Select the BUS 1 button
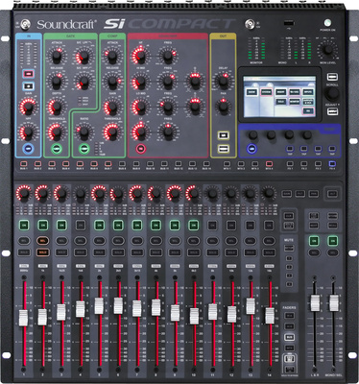The image size is (359, 384). click(x=24, y=163)
